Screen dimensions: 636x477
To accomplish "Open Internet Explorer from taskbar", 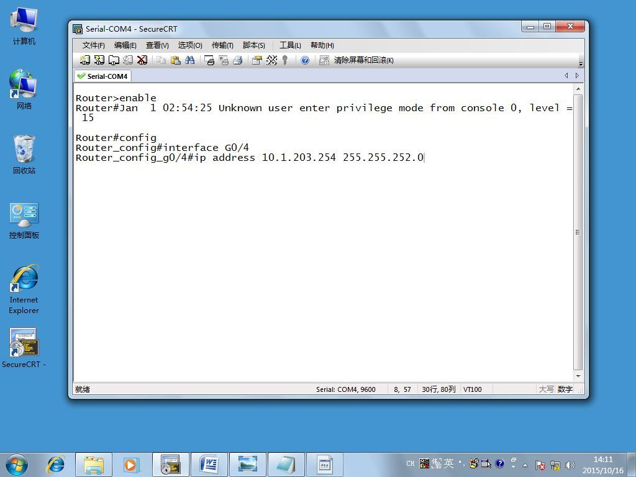I will [55, 465].
